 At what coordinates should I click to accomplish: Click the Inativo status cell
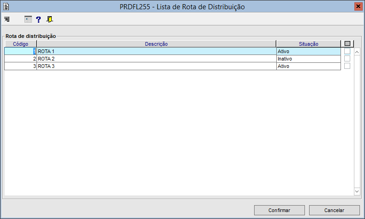(x=309, y=59)
